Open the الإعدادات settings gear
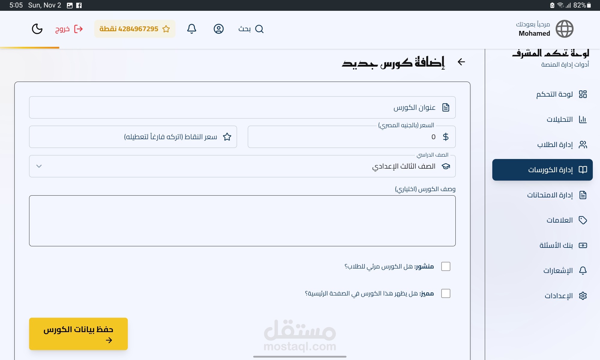This screenshot has height=360, width=600. pyautogui.click(x=583, y=296)
